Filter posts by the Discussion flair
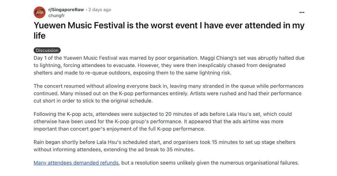Image resolution: width=337 pixels, height=176 pixels. (x=47, y=50)
